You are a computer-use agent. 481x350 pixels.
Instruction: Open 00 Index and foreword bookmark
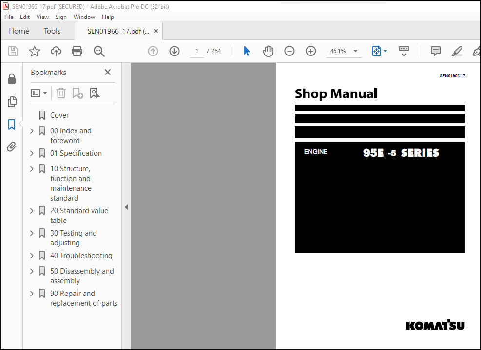point(71,136)
